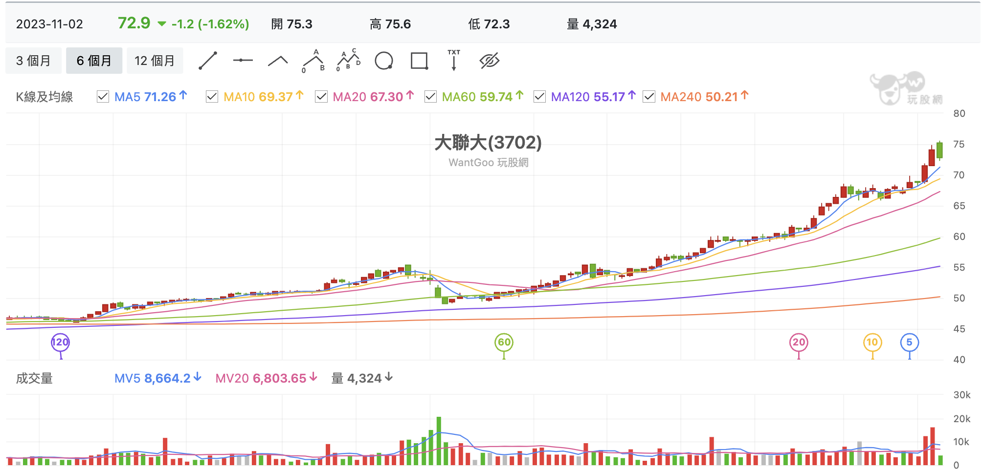Click the change -1.2 (-1.62%)

[210, 24]
